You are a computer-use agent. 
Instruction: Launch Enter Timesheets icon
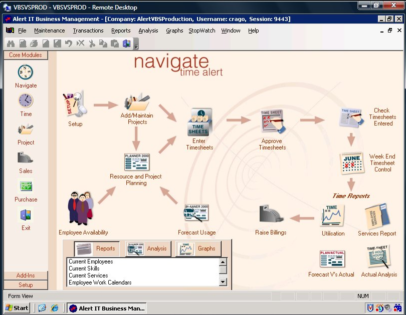[x=199, y=122]
